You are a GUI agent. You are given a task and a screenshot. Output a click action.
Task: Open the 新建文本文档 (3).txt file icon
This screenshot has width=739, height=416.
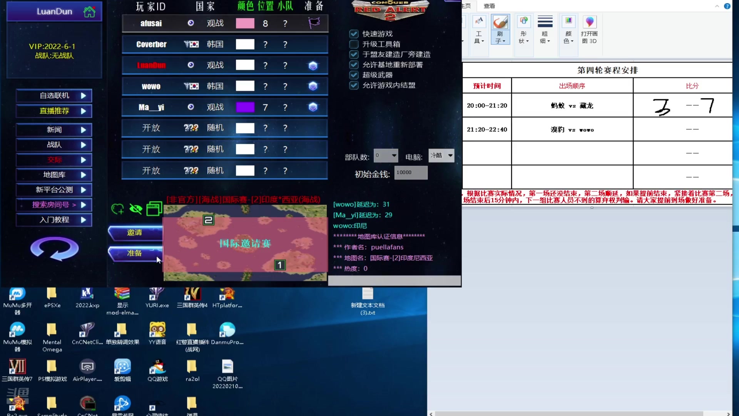pos(368,301)
